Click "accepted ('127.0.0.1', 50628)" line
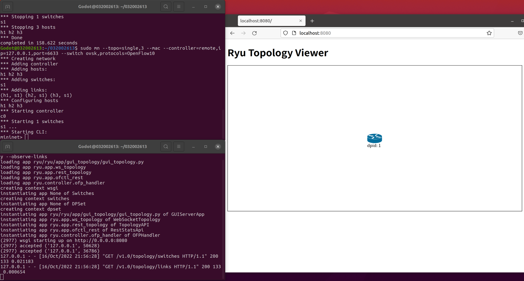Viewport: 524px width, 281px height. [50, 246]
